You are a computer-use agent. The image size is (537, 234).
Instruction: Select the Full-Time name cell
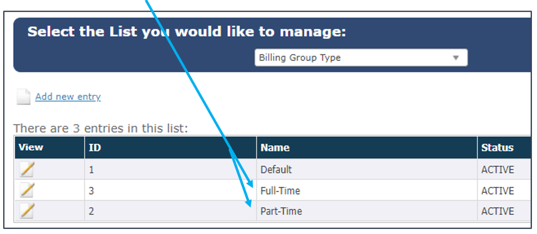click(x=367, y=190)
